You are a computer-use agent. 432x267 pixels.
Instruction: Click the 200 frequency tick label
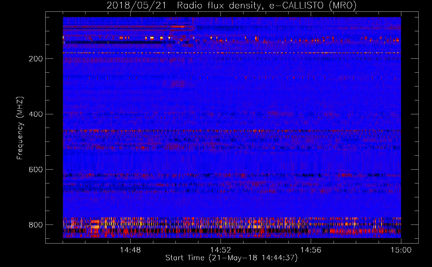[x=36, y=59]
